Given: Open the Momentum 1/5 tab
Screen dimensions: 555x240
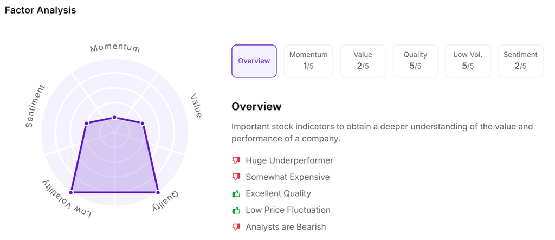Looking at the screenshot, I should [308, 61].
